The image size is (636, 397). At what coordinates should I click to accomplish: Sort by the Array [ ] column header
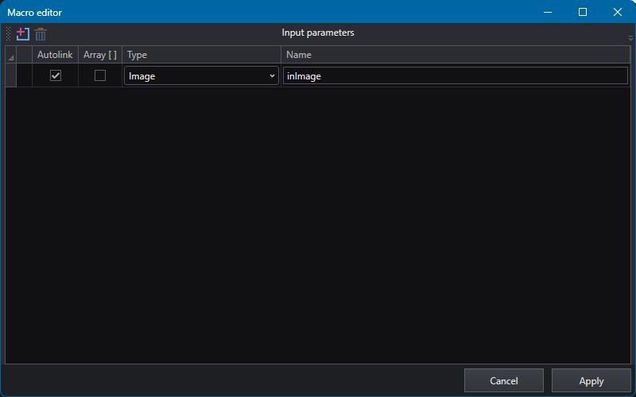pos(100,55)
